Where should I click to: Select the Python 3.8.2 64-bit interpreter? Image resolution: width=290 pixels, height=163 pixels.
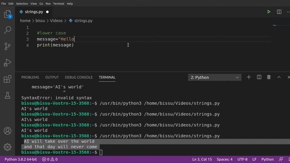(x=21, y=159)
